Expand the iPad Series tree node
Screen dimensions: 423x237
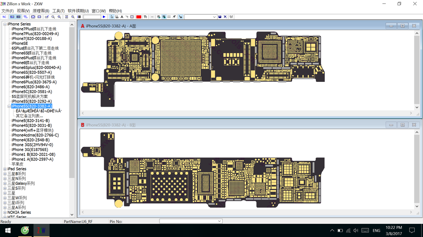tap(5, 169)
